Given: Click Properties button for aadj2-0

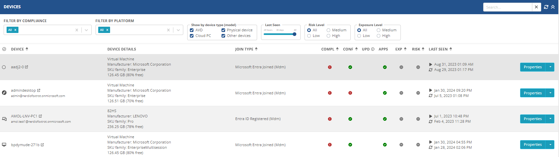Looking at the screenshot, I should coord(532,67).
